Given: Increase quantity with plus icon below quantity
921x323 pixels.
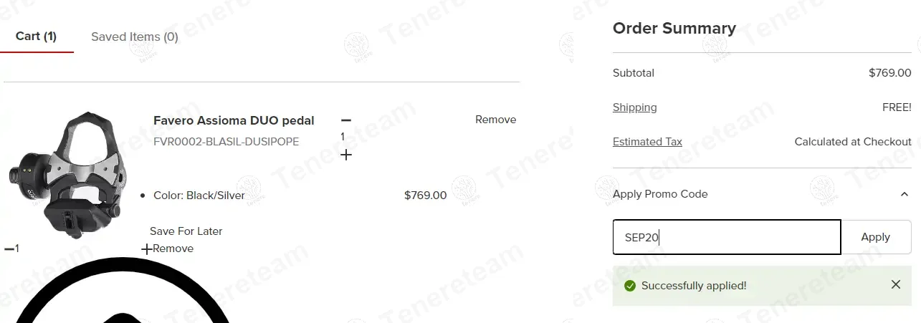Looking at the screenshot, I should (x=346, y=155).
